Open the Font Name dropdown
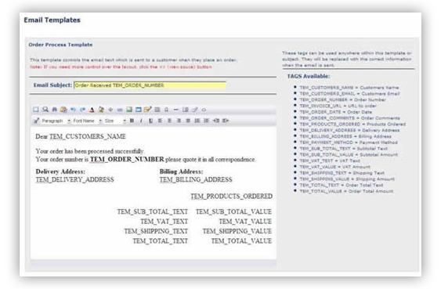 pos(87,121)
